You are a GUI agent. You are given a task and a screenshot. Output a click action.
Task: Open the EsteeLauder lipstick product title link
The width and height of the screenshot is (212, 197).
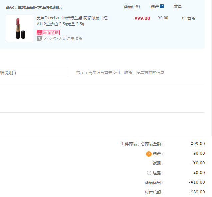[x=72, y=21]
